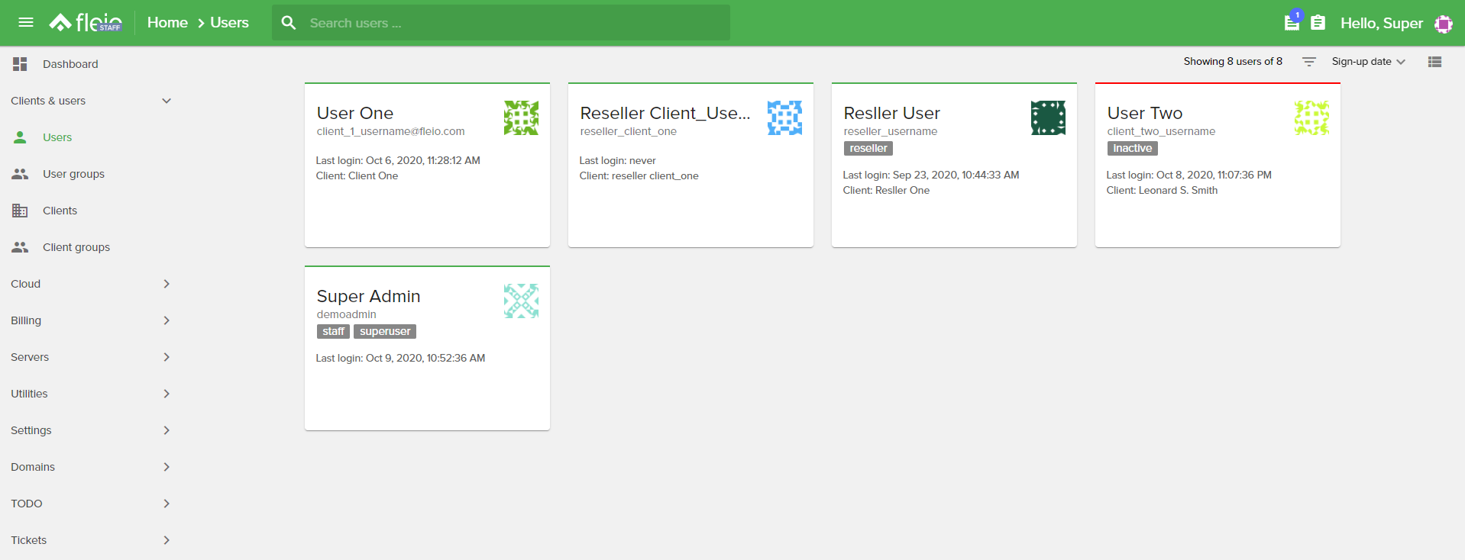Open the User Two card title

[x=1144, y=113]
